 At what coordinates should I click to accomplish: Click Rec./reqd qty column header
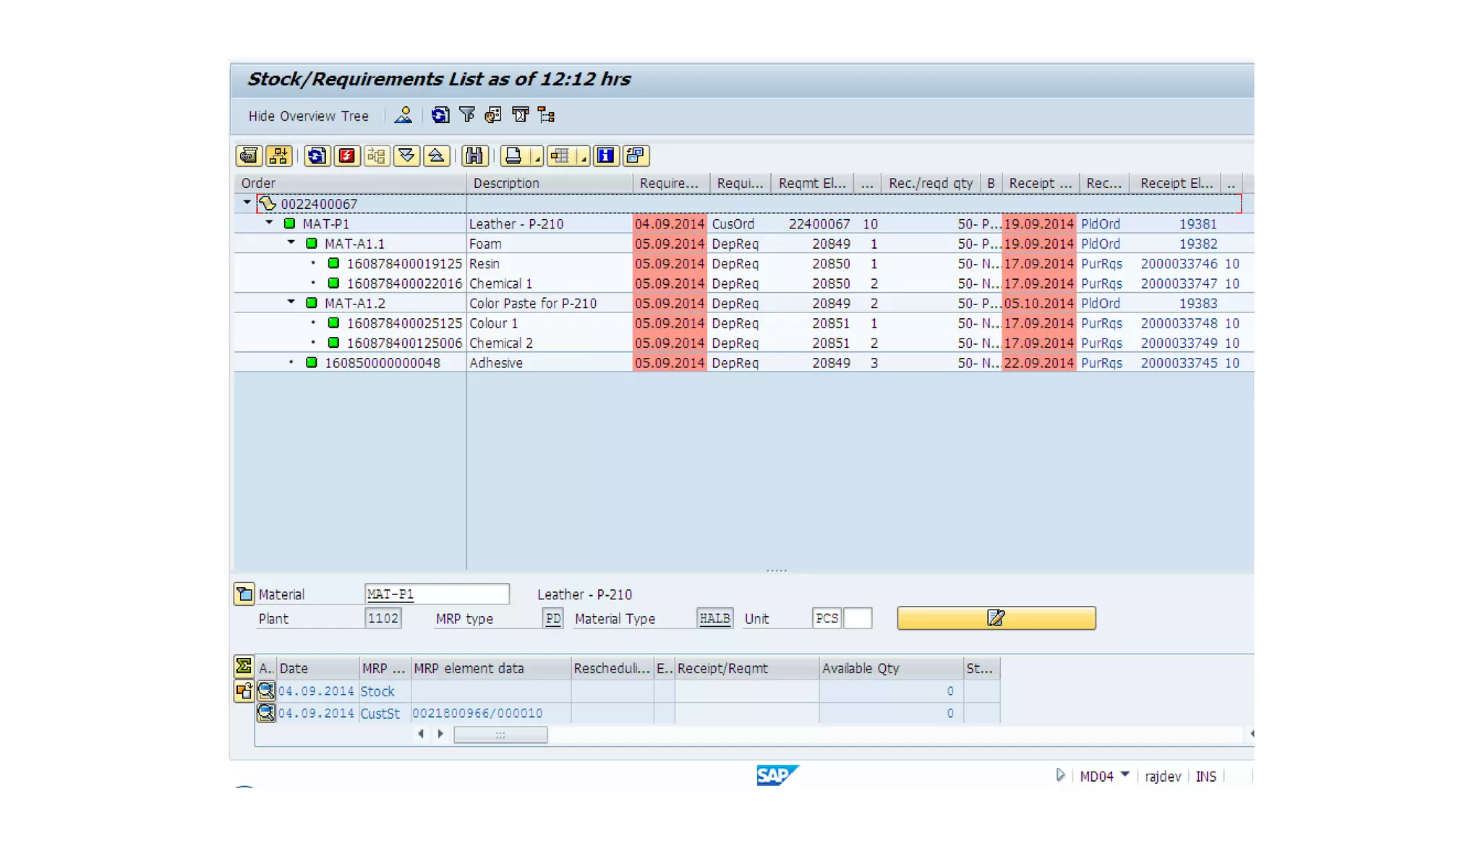(x=931, y=183)
